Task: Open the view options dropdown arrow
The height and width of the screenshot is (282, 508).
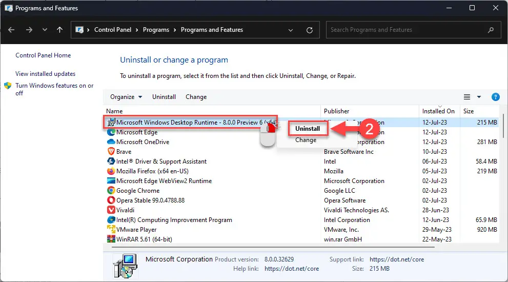Action: (x=479, y=97)
